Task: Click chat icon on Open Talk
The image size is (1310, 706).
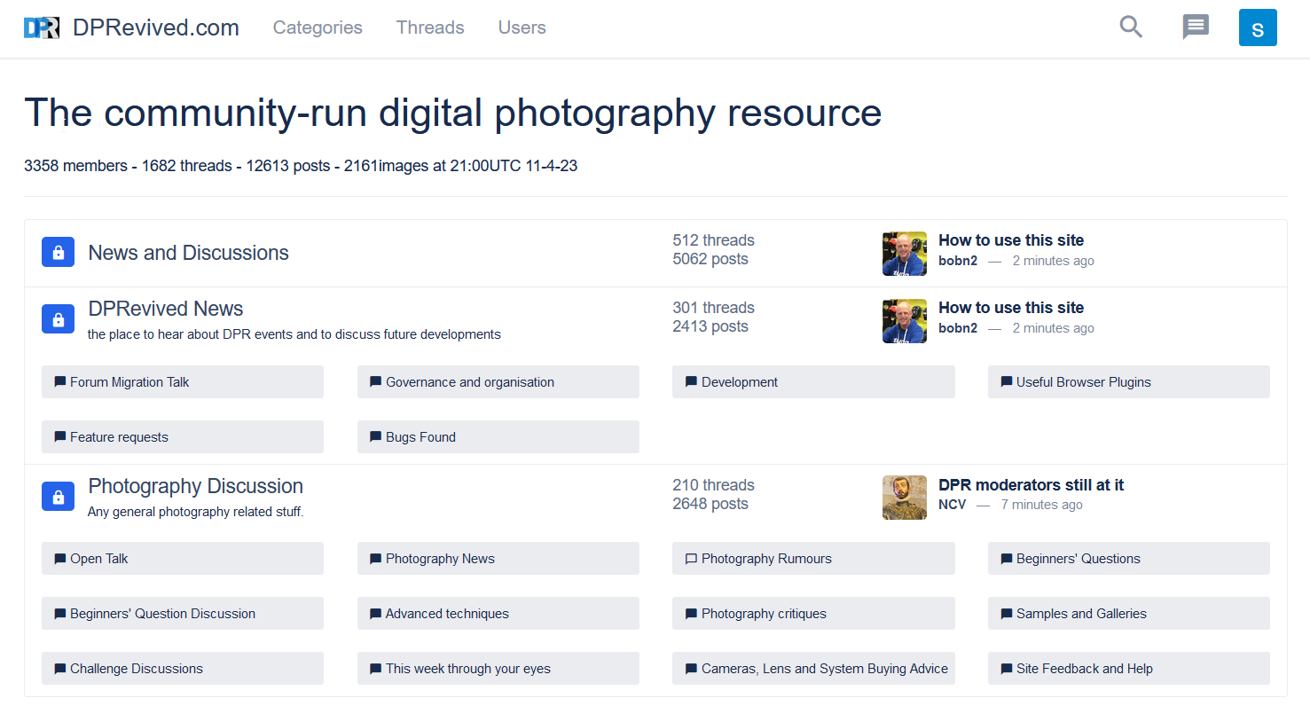Action: 60,559
